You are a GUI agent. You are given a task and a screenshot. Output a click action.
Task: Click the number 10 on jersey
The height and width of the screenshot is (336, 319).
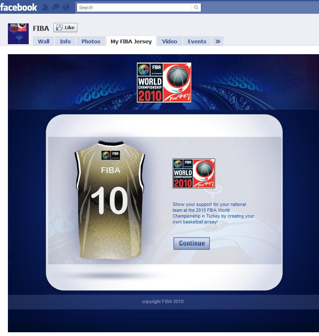(x=109, y=201)
